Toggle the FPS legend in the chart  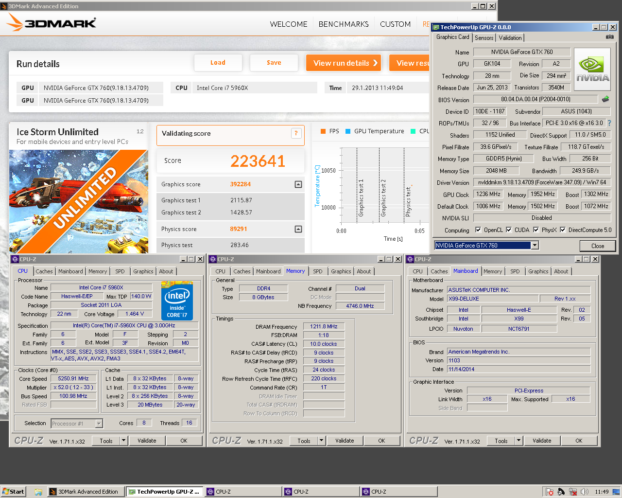[329, 131]
